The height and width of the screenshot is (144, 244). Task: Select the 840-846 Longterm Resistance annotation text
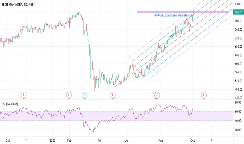tap(174, 15)
